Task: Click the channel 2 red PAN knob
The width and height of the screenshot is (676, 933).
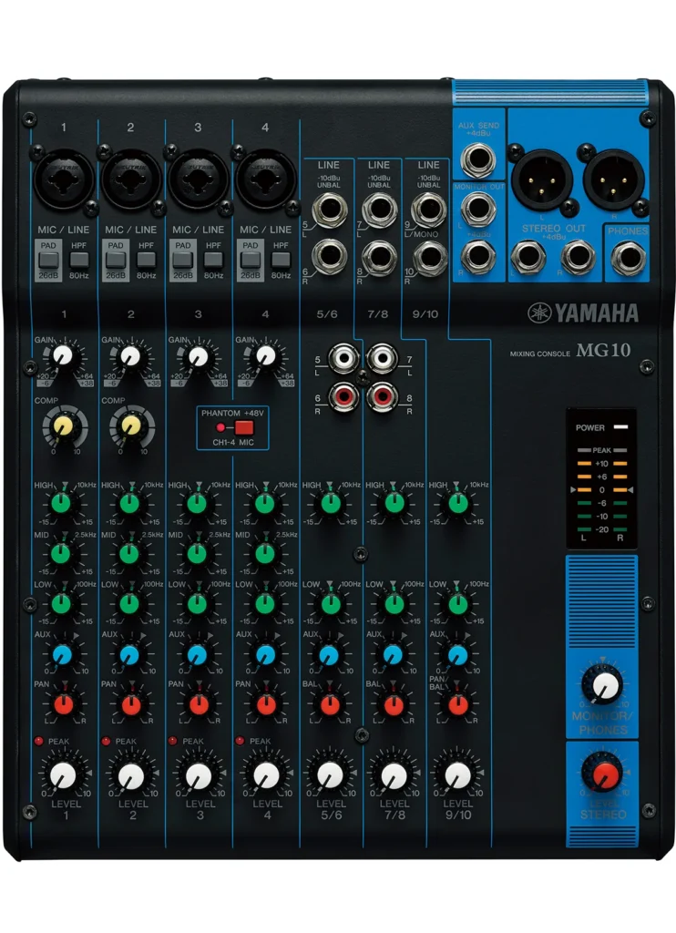Action: pyautogui.click(x=130, y=705)
